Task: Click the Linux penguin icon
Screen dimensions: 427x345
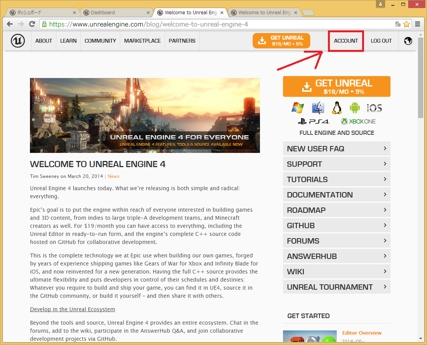Action: point(337,108)
